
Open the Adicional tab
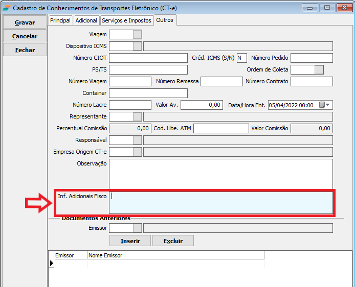86,20
